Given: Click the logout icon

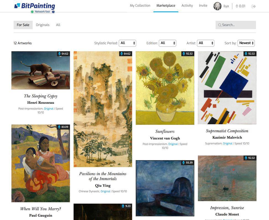Looking at the screenshot, I should (x=254, y=6).
